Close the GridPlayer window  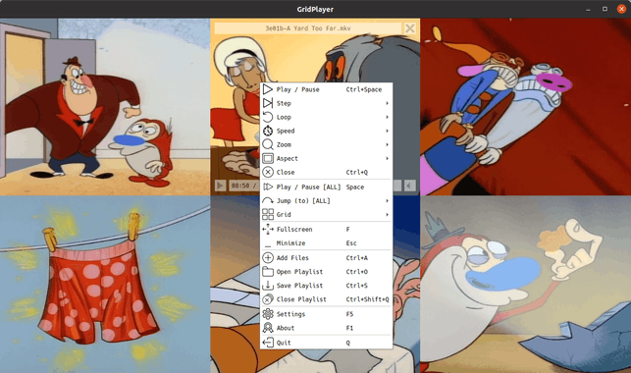(621, 9)
